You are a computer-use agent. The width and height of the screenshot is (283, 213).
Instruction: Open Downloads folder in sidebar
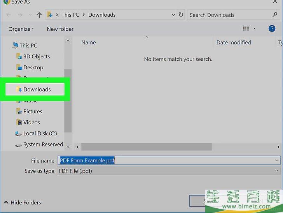click(37, 89)
